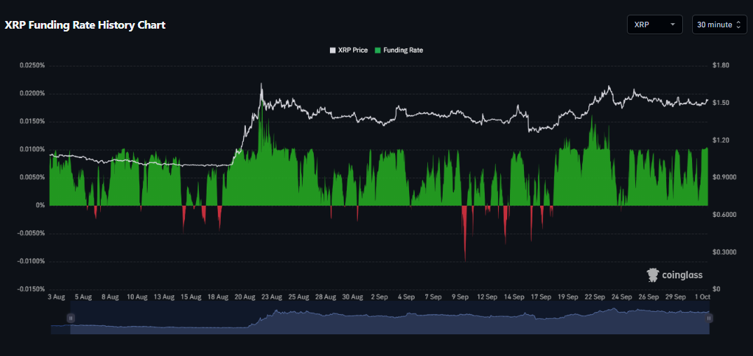
Task: Click the 0% axis label
Action: point(39,206)
